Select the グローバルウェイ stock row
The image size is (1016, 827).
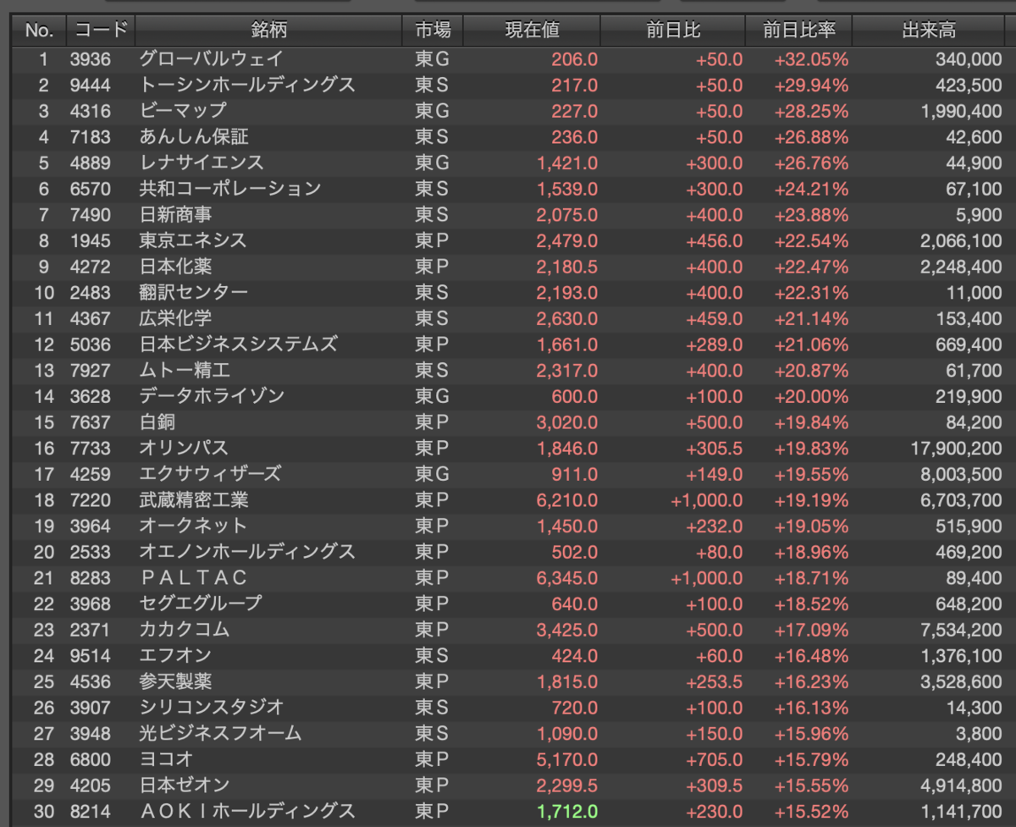click(508, 59)
